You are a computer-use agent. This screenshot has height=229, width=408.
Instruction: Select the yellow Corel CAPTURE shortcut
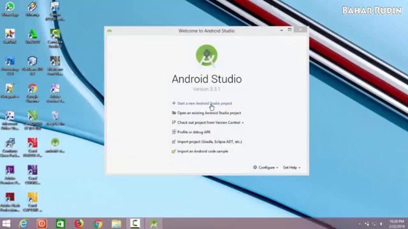click(33, 202)
